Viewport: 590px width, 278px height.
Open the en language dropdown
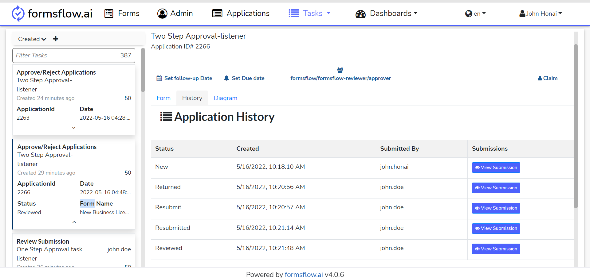click(475, 14)
